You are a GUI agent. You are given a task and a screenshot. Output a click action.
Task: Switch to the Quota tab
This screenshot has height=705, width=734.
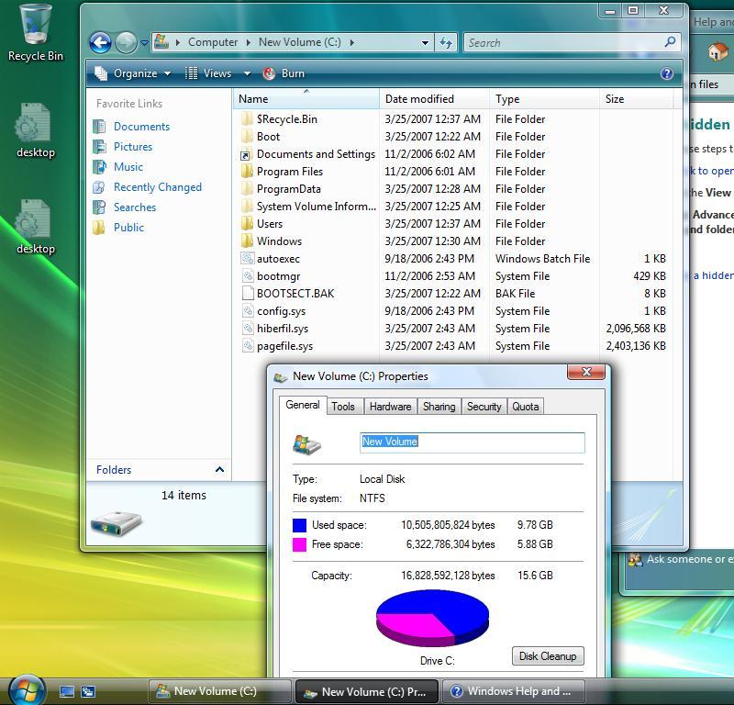pyautogui.click(x=526, y=406)
